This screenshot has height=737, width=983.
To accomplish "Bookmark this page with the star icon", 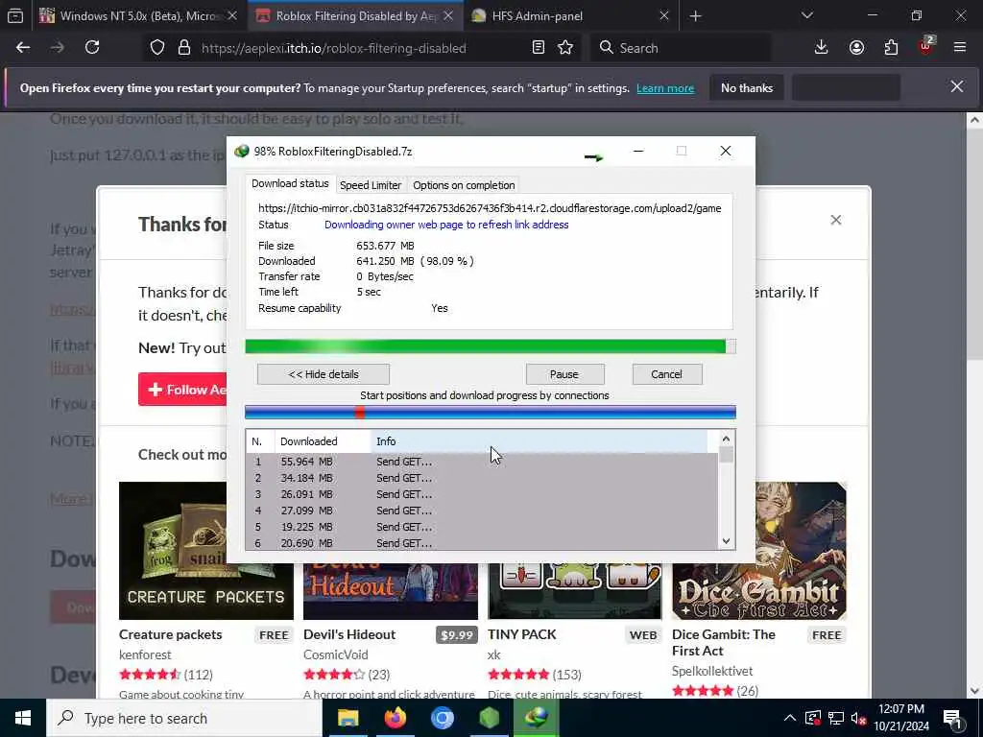I will (565, 48).
